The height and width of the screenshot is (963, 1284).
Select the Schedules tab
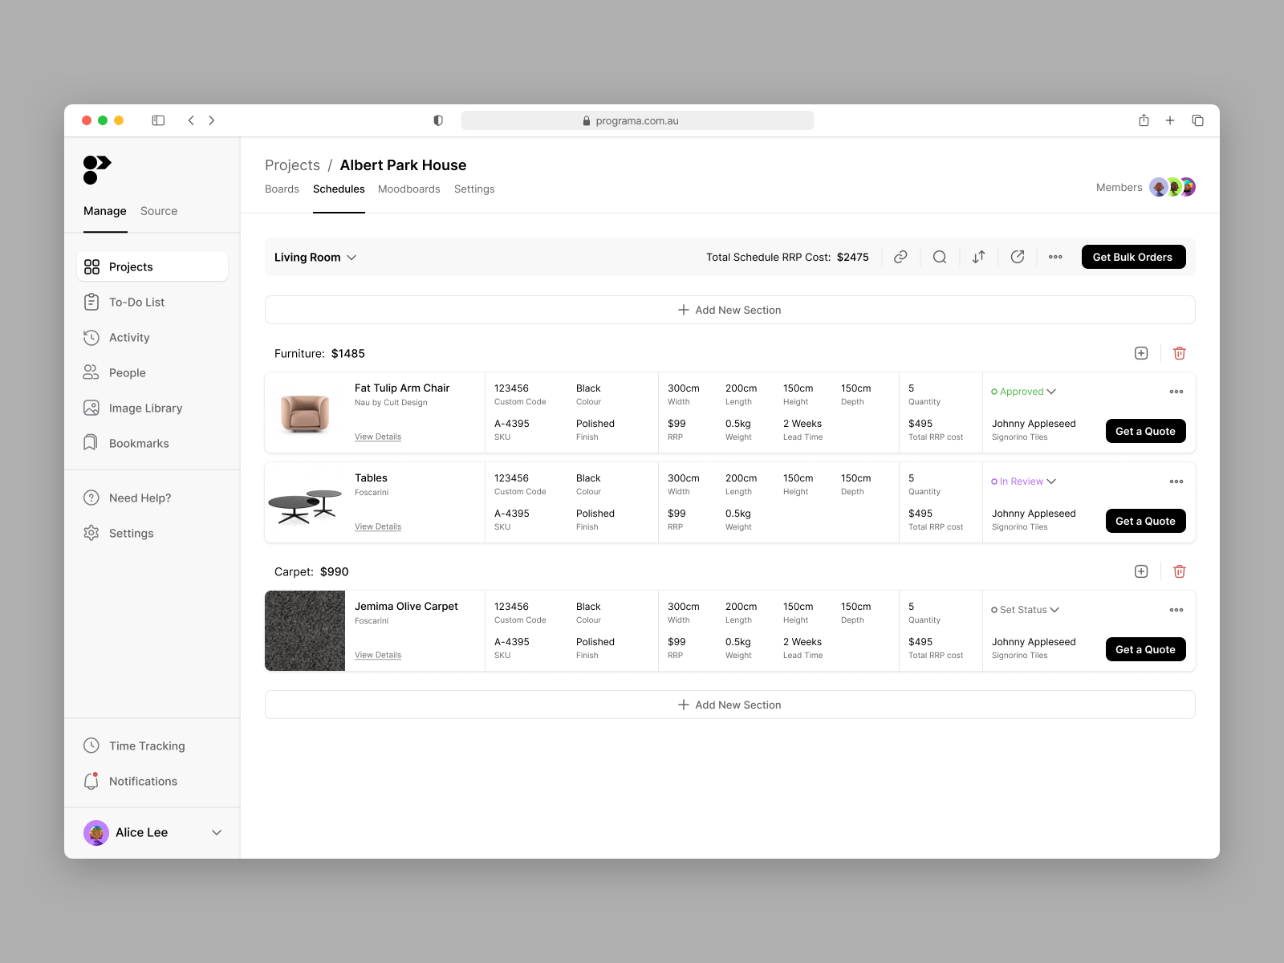(339, 189)
